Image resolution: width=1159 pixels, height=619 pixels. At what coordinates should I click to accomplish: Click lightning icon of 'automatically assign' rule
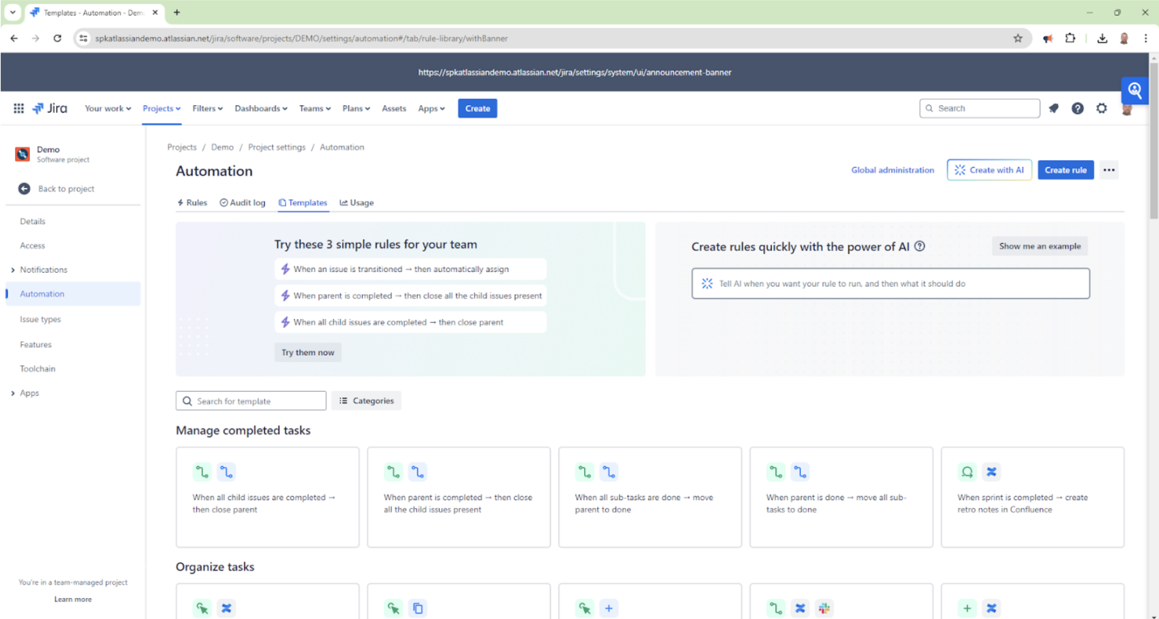click(x=285, y=269)
